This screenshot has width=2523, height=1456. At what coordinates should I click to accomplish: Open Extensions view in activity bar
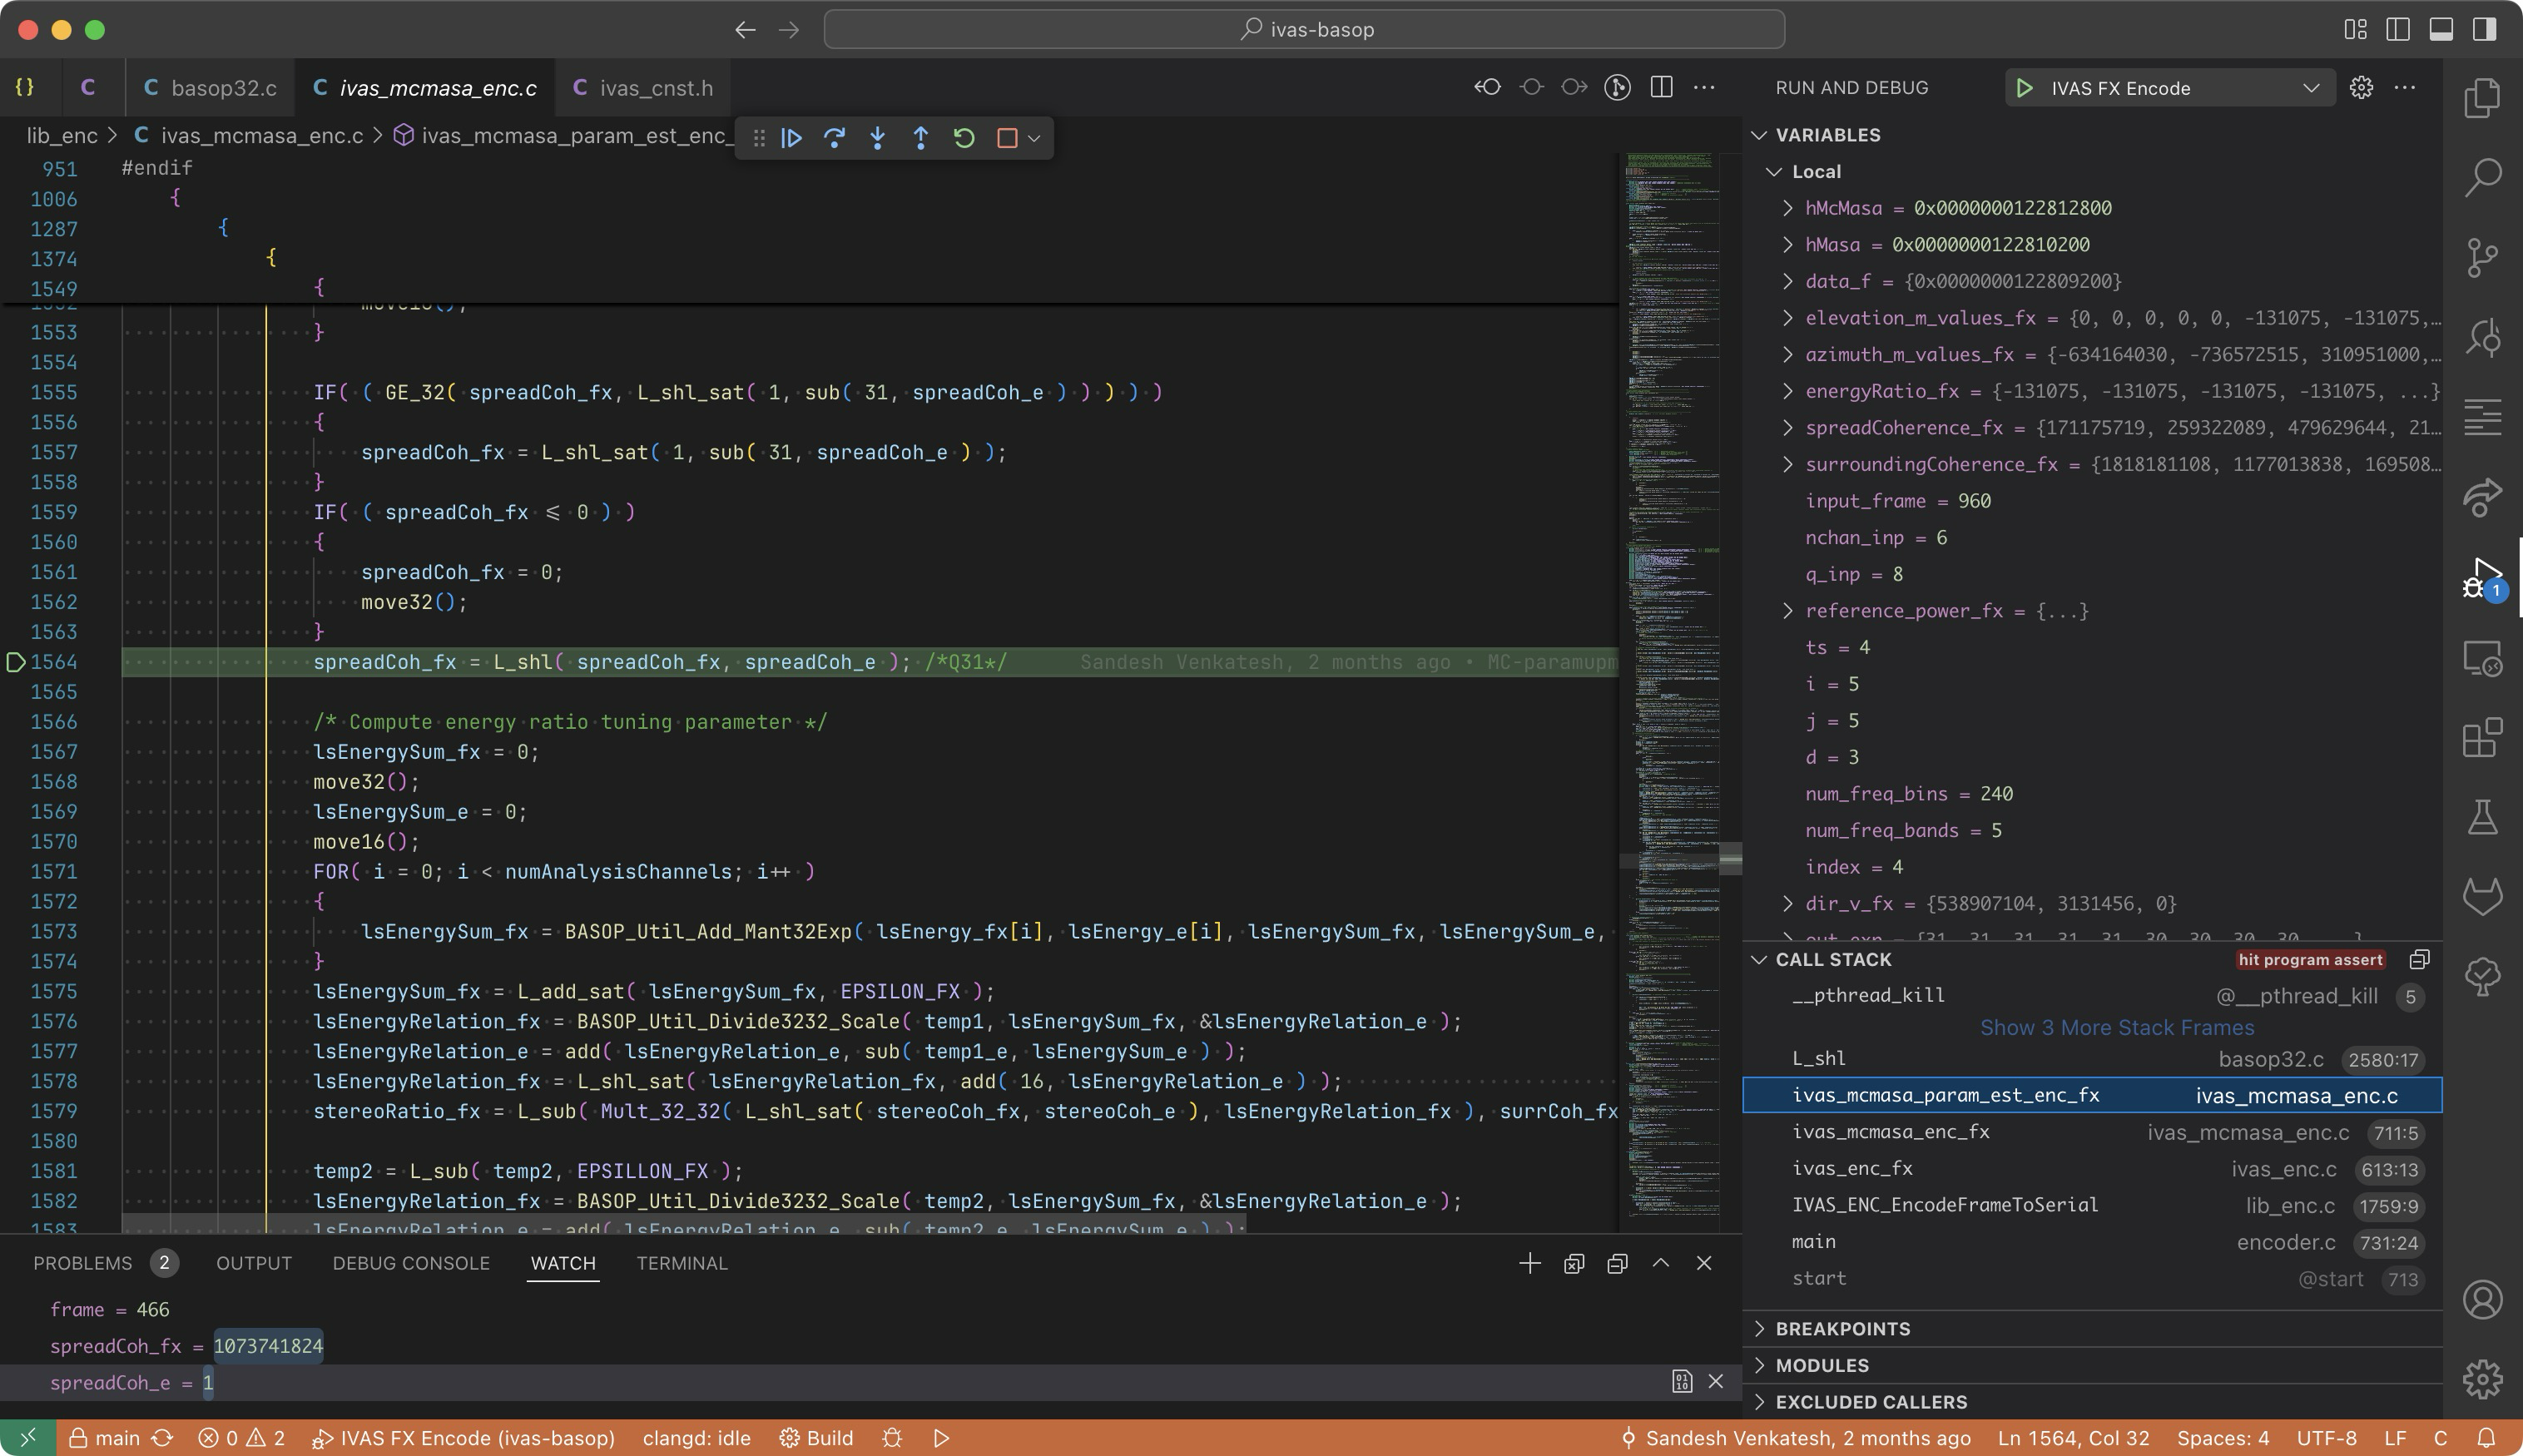pos(2482,738)
